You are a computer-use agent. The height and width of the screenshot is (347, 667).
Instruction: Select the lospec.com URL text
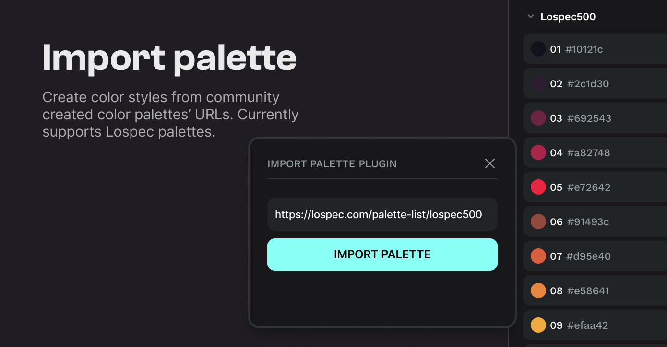click(x=378, y=214)
